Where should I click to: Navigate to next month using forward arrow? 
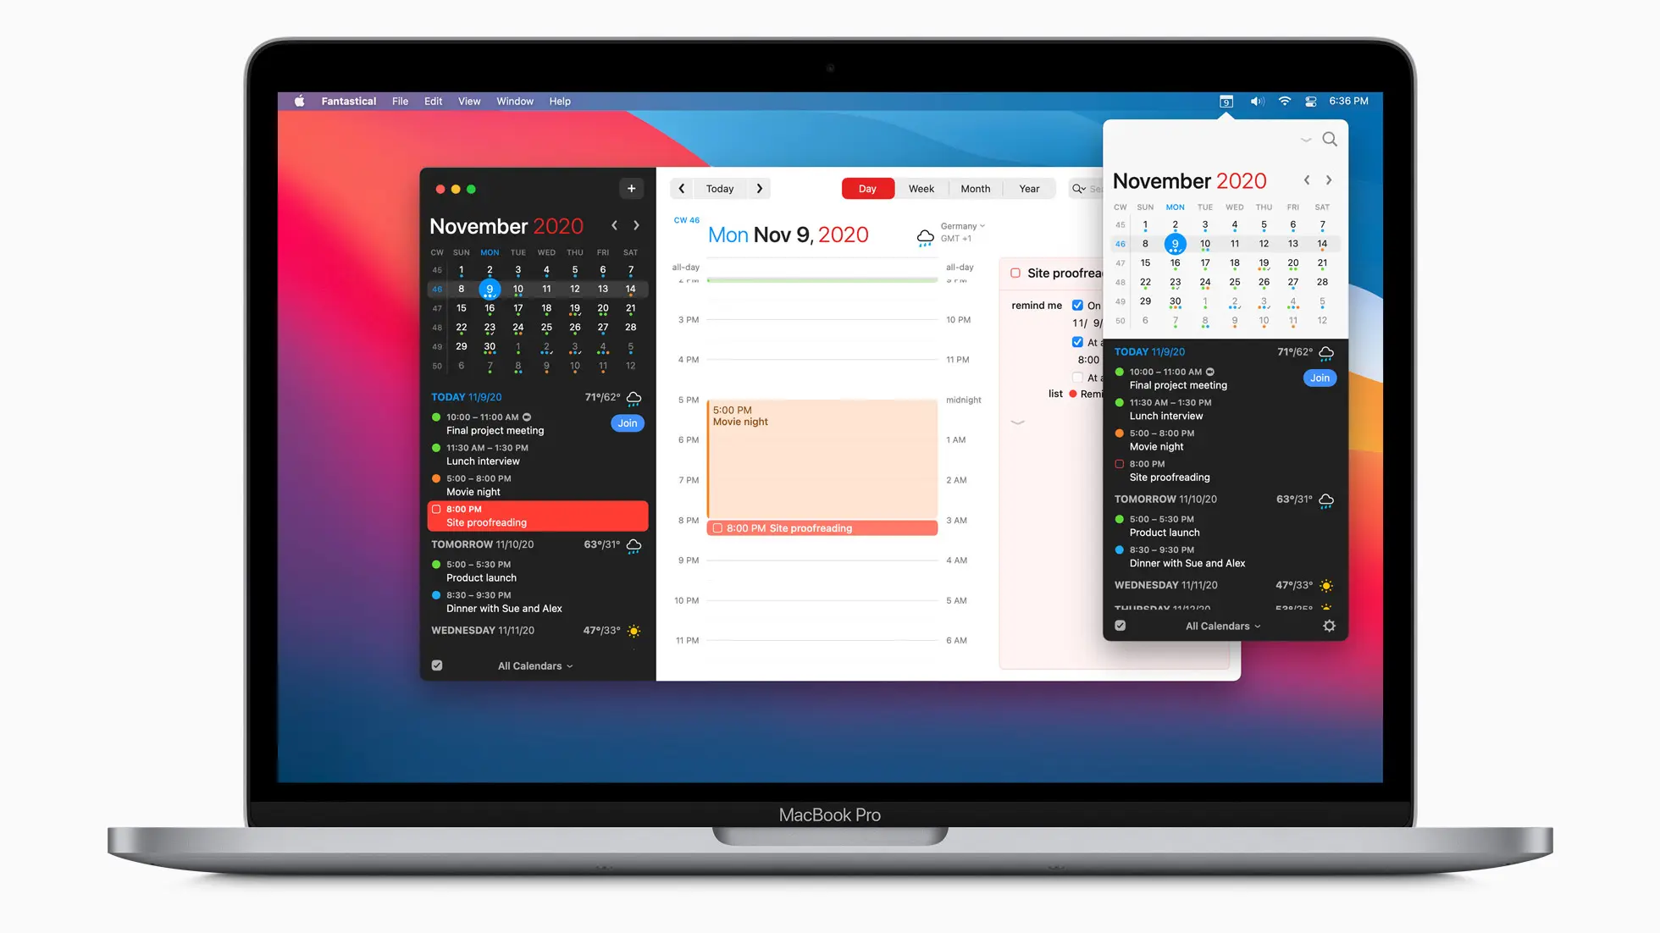tap(637, 225)
